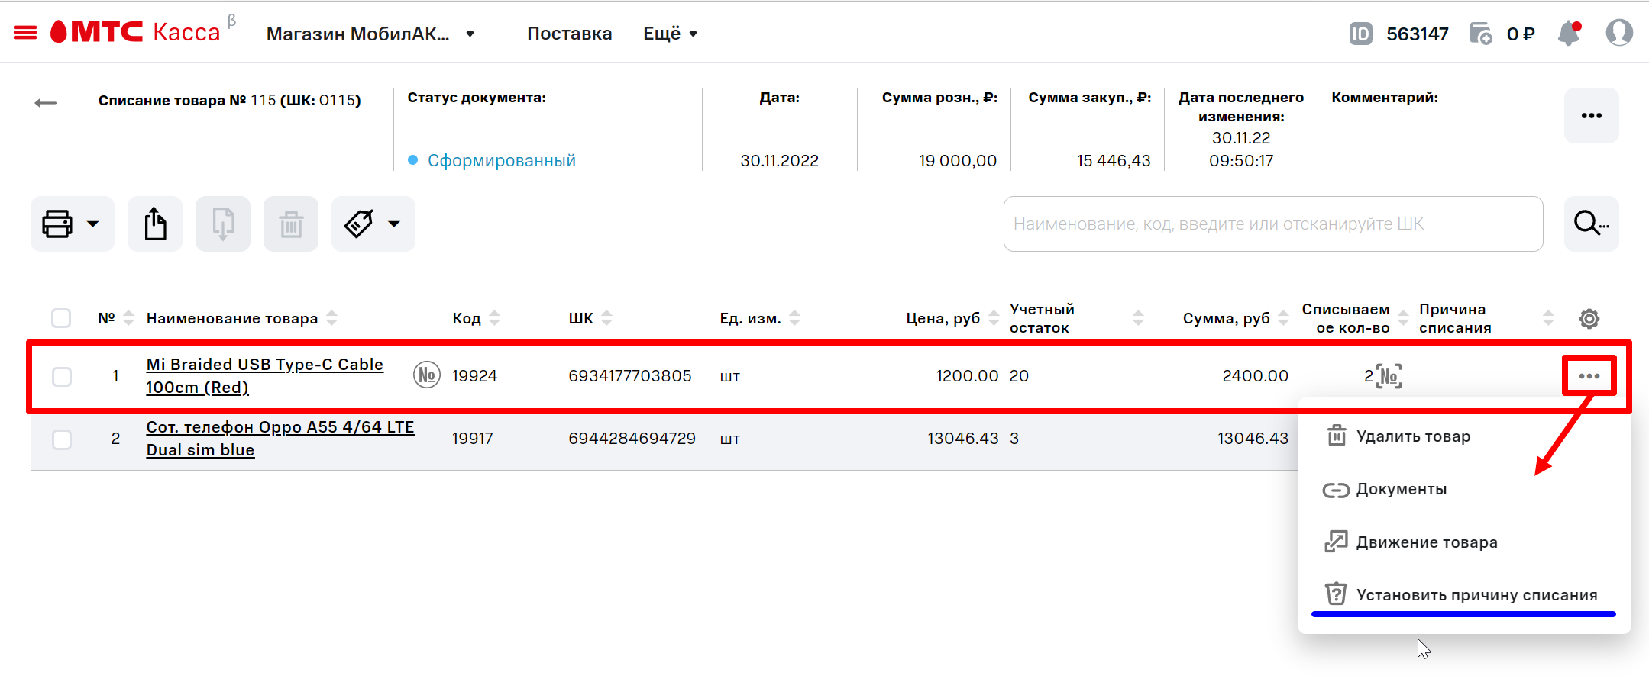Sort by Причина списания column
1649x695 pixels.
(1548, 318)
